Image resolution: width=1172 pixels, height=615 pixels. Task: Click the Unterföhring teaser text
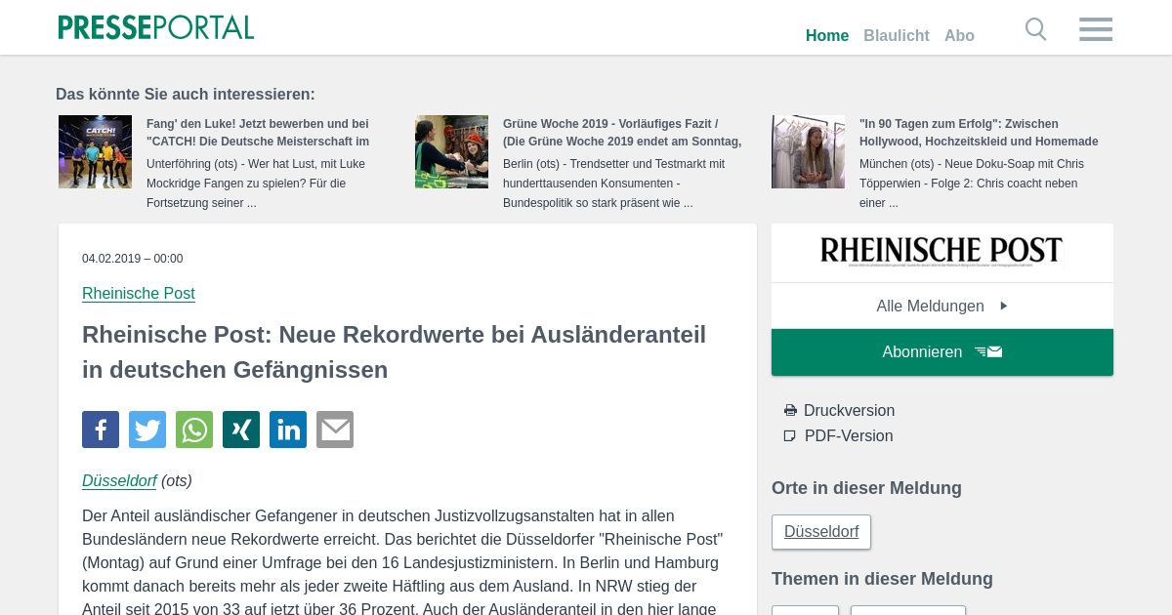(256, 184)
